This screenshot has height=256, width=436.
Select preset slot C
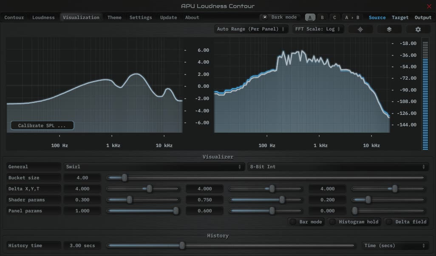click(x=334, y=17)
